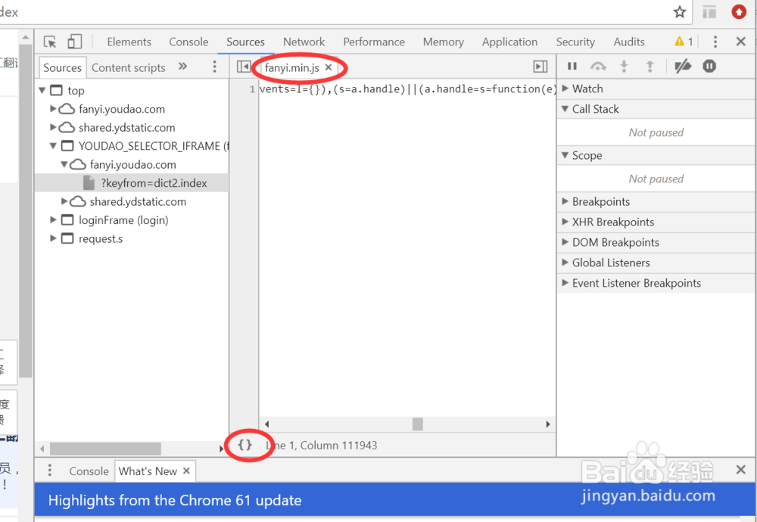Open the drawer overflow menu
Viewport: 757px width, 522px height.
49,470
